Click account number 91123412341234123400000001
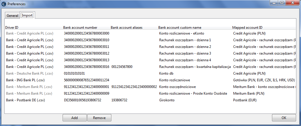Screen dimensions: 301x126 tap(87, 87)
